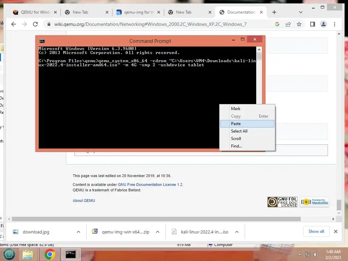Click the GNU FDL license badge
The height and width of the screenshot is (261, 348).
click(282, 202)
